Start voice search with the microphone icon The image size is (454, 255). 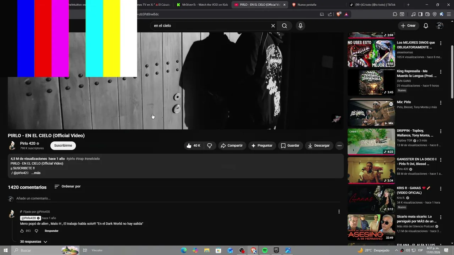tap(300, 26)
